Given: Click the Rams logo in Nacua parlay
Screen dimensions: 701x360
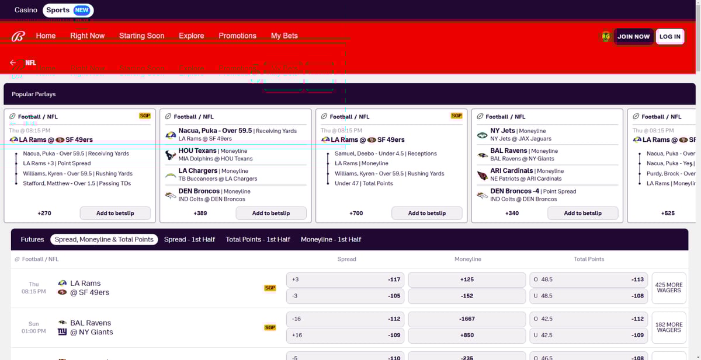Looking at the screenshot, I should [171, 135].
